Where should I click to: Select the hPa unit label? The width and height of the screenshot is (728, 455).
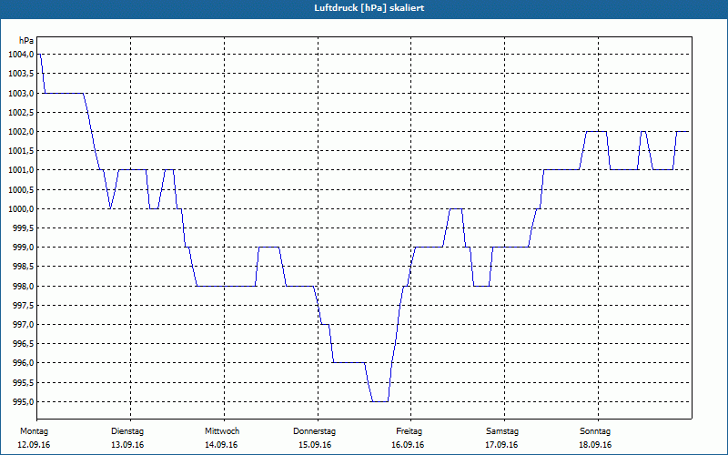coord(26,41)
